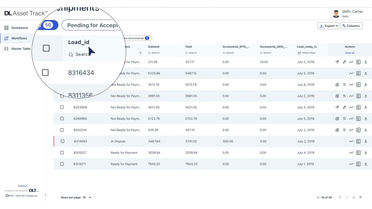
Task: Download load 8305527
Action: point(366,152)
